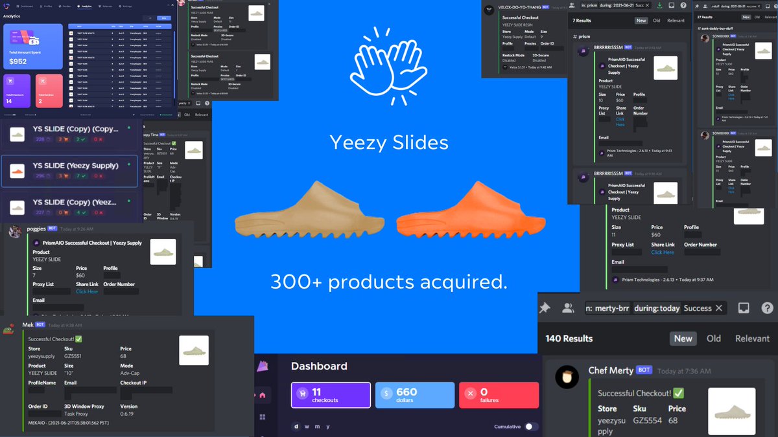This screenshot has width=778, height=437.
Task: Sort the 7 Results by New
Action: [x=641, y=20]
